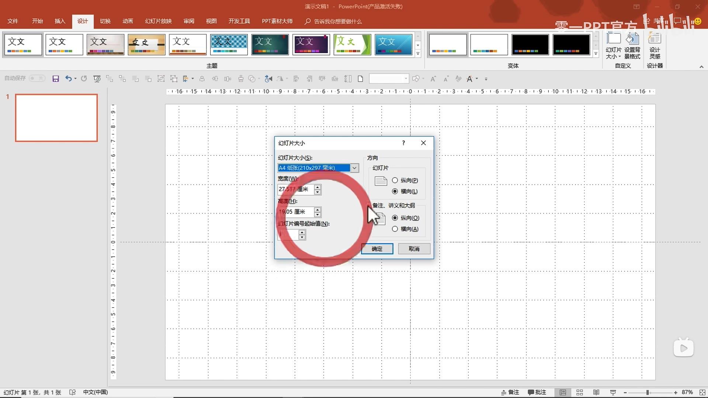Toggle 备注 (Notes) pane in status bar

[510, 392]
